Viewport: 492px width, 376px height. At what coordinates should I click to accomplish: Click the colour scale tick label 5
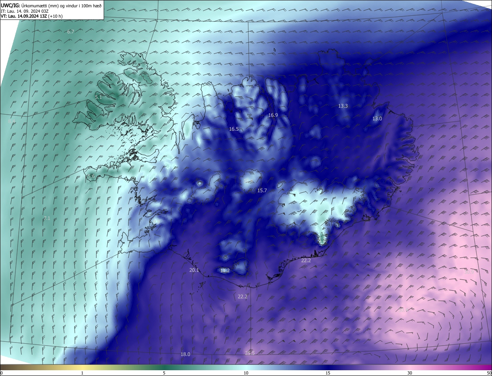[164, 373]
